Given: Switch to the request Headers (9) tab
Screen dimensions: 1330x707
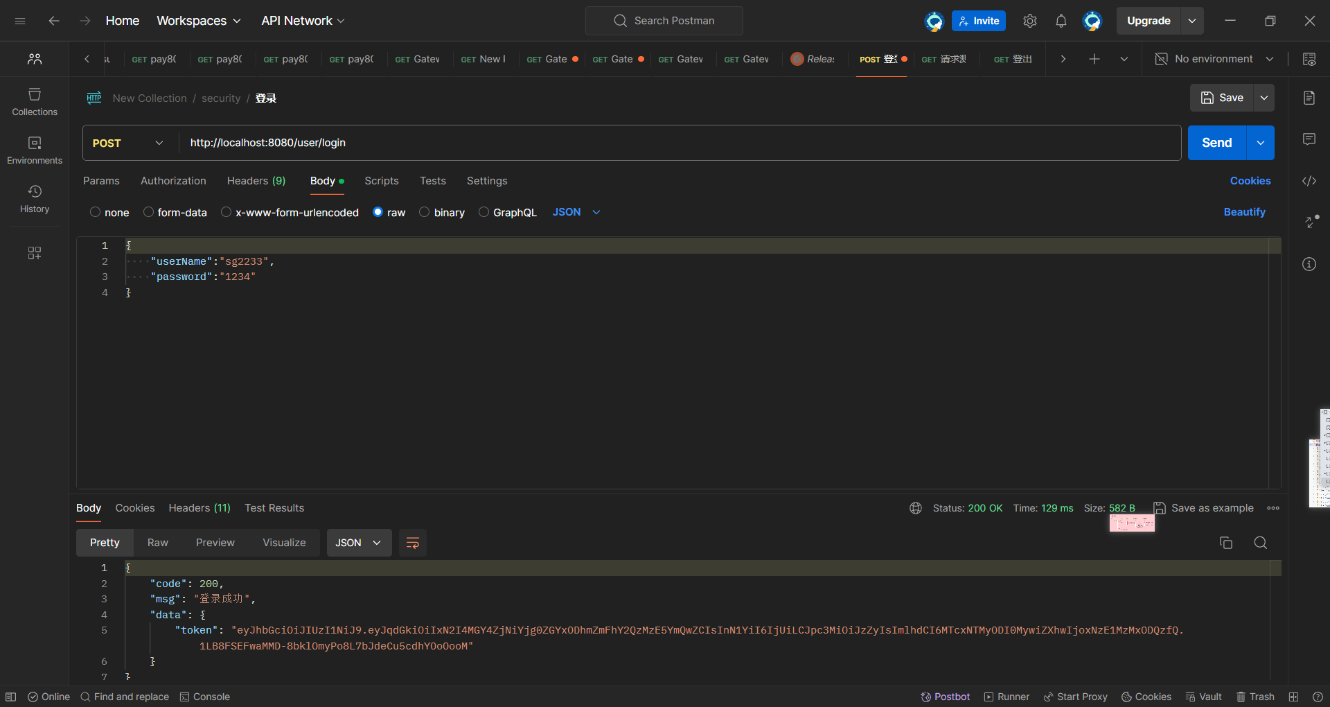Looking at the screenshot, I should tap(256, 181).
